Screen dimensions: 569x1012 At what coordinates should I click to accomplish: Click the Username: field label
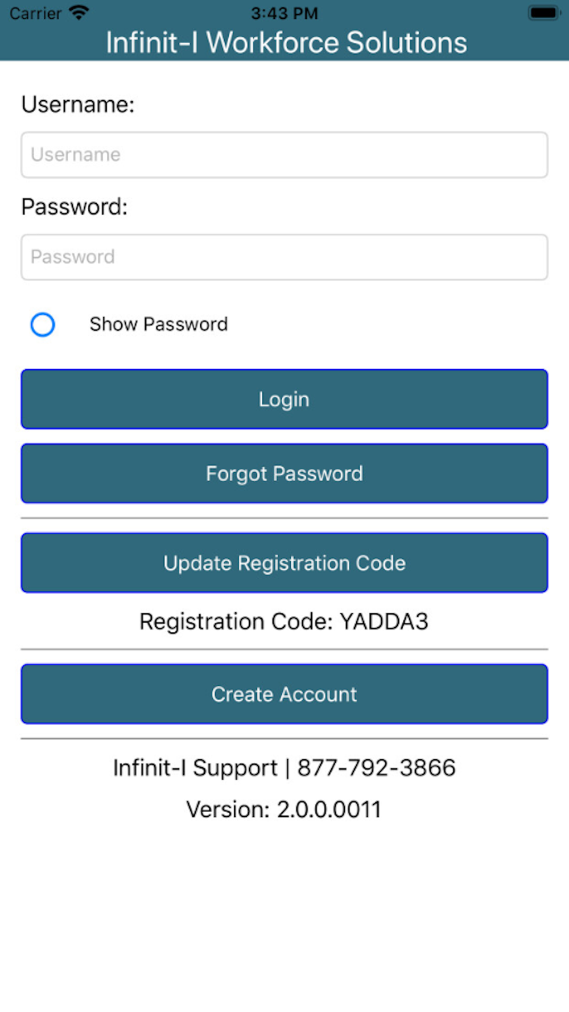click(78, 105)
